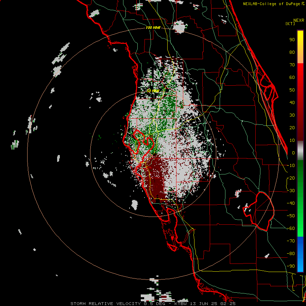Click the NEXR label above the color scale
Viewport: 306px width, 306px height.
299,20
